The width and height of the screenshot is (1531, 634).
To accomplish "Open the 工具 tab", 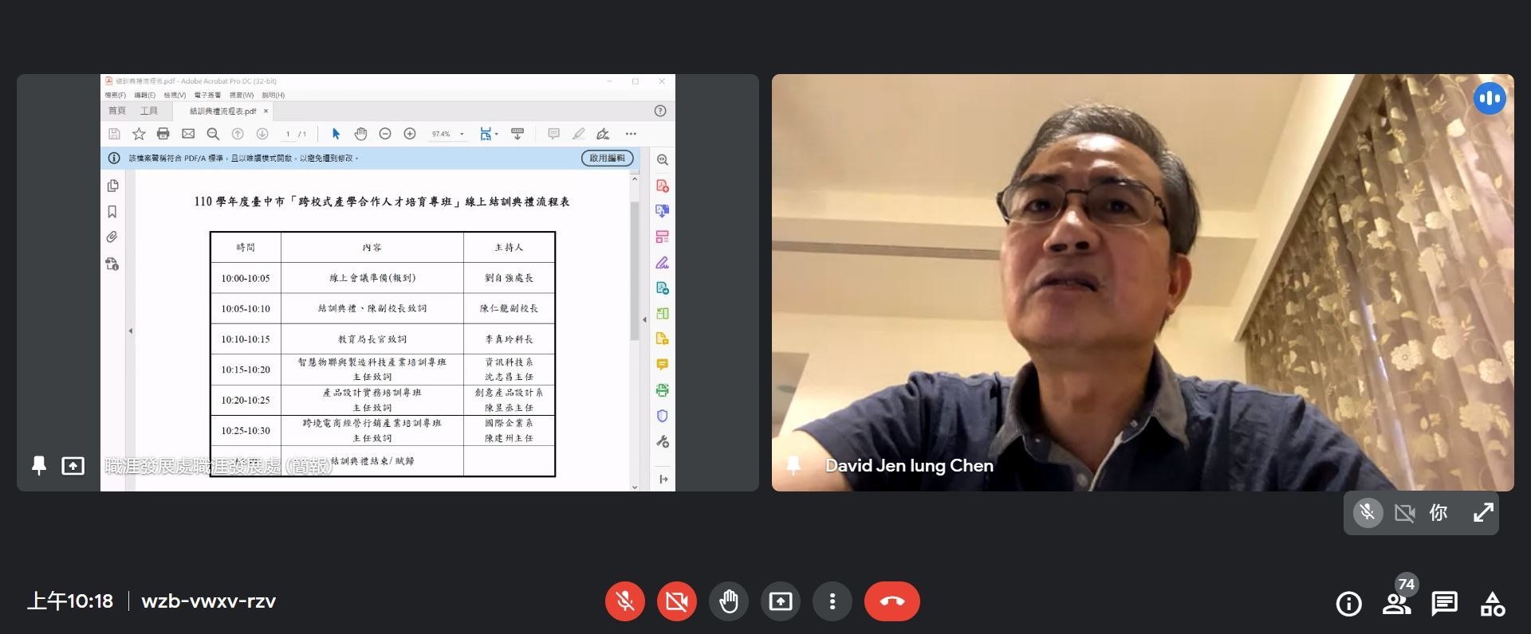I will [x=149, y=111].
